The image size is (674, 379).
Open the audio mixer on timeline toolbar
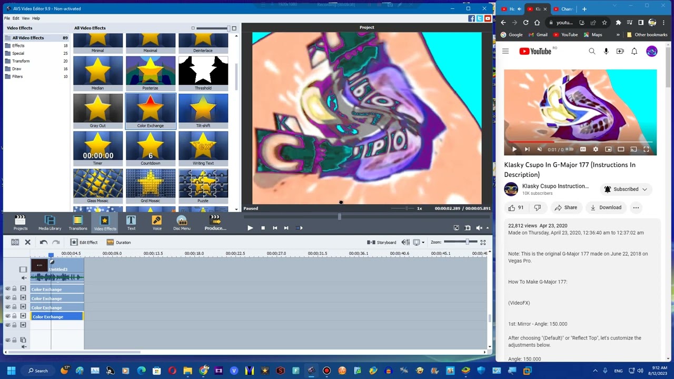(405, 242)
